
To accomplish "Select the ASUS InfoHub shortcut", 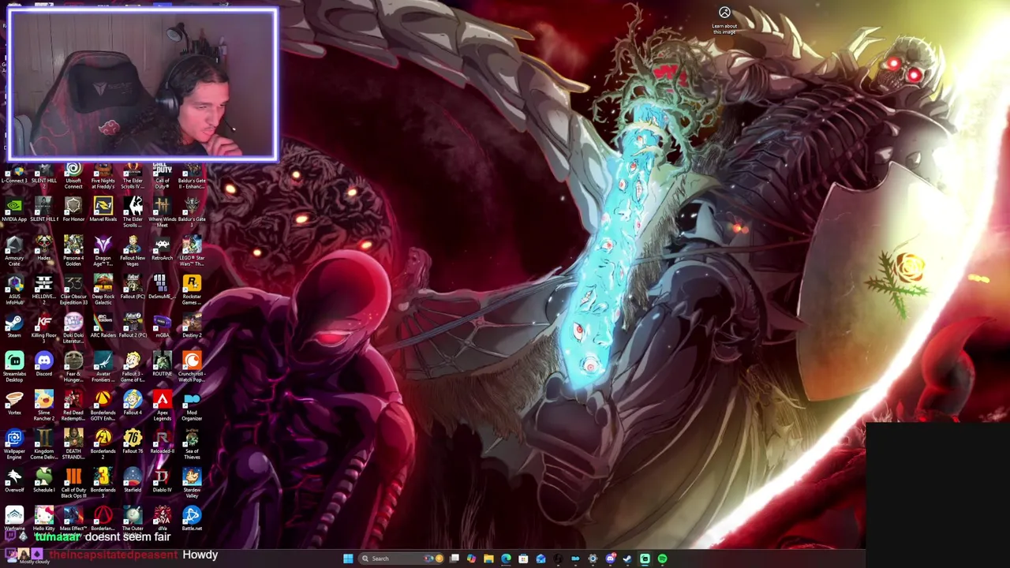I will click(x=14, y=290).
